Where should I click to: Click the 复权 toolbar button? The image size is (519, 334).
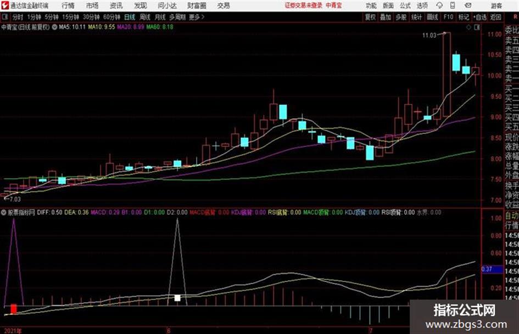tap(370, 17)
